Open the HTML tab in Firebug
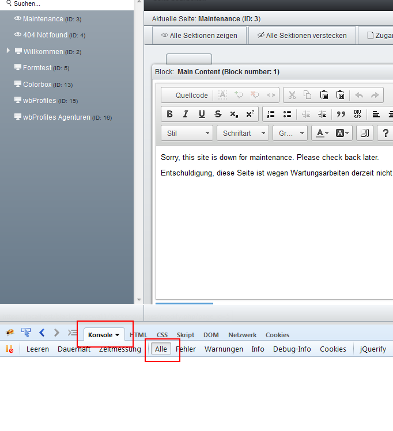Viewport: 393px width, 431px height. (139, 335)
